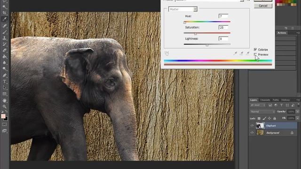Click the Lightness slider handle

click(x=207, y=45)
